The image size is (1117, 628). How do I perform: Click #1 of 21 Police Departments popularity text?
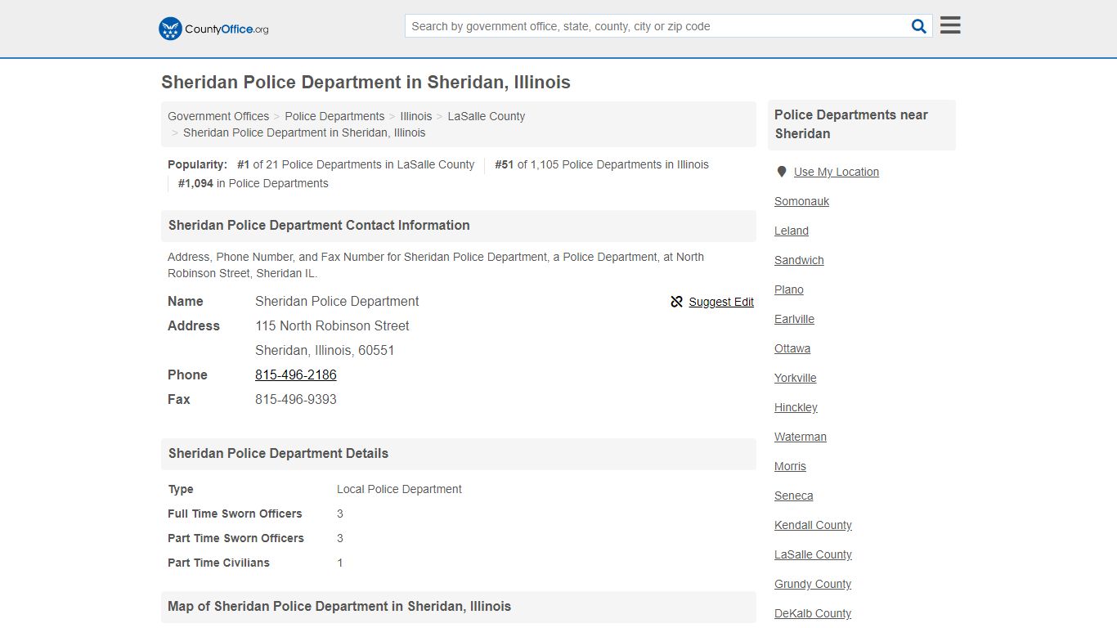pos(356,164)
